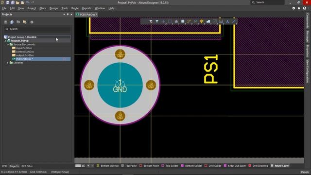Open the Messages side panel

308,36
